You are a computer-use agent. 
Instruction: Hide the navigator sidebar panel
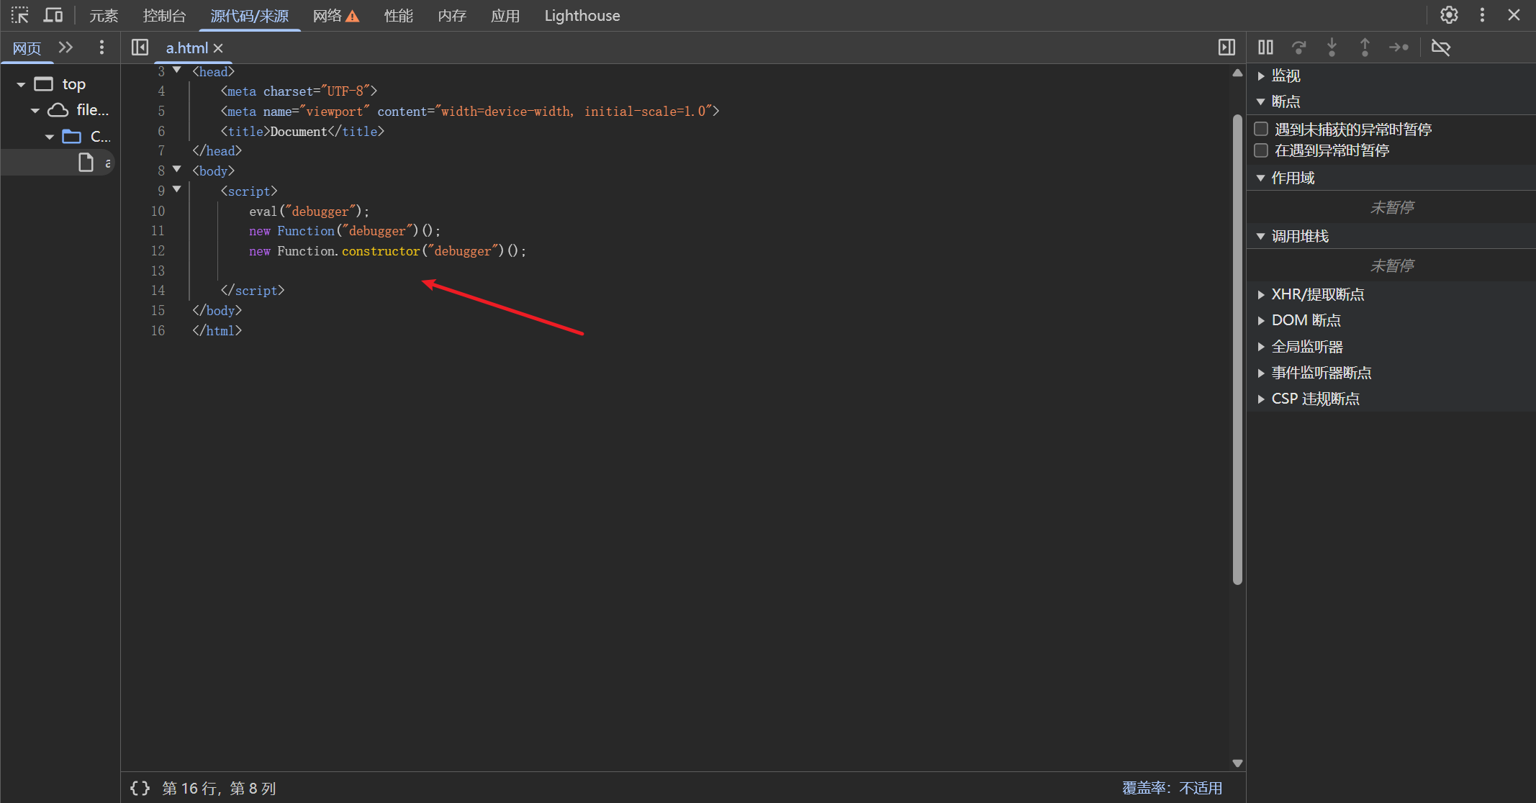click(x=140, y=47)
